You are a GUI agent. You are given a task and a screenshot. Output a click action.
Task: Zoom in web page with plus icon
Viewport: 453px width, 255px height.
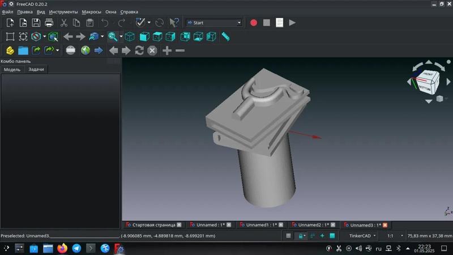tap(167, 50)
